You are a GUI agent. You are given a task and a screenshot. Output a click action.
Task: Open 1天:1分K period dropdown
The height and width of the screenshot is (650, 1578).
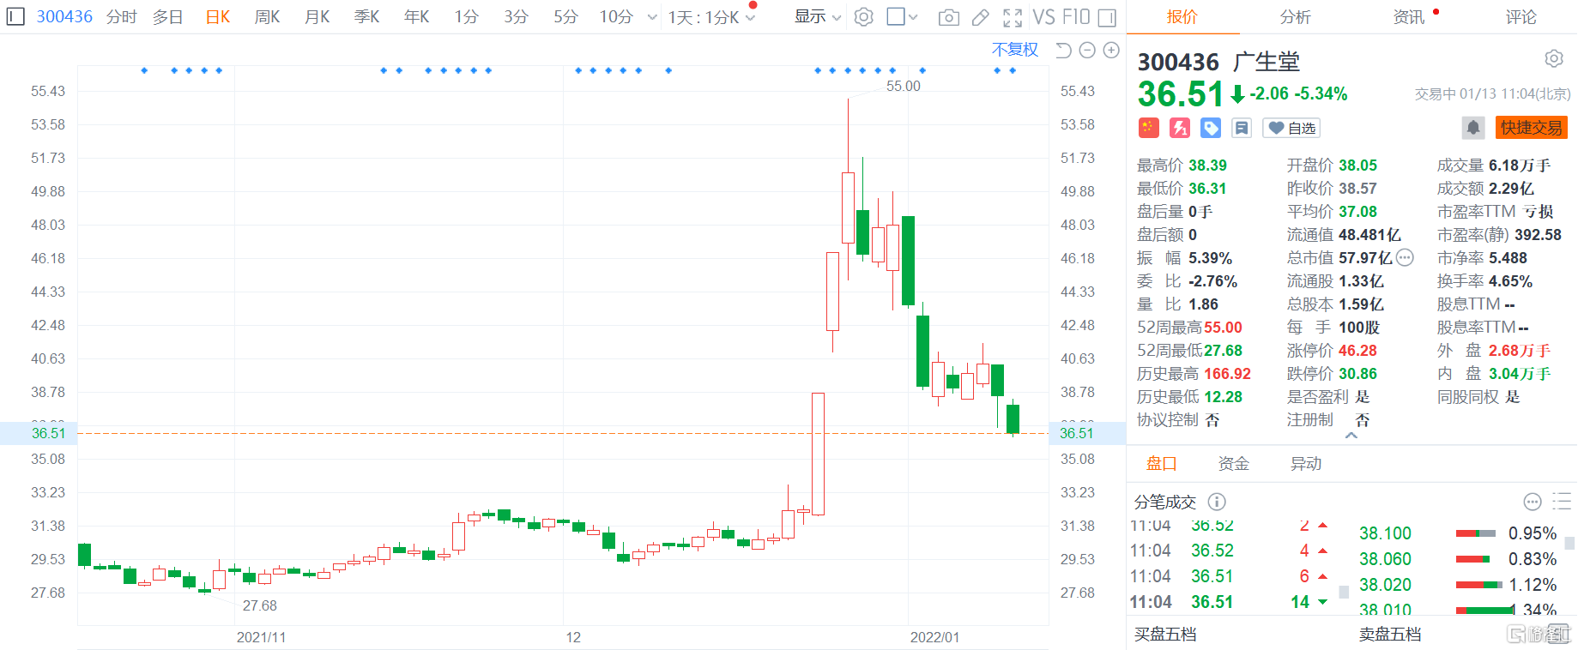coord(711,17)
